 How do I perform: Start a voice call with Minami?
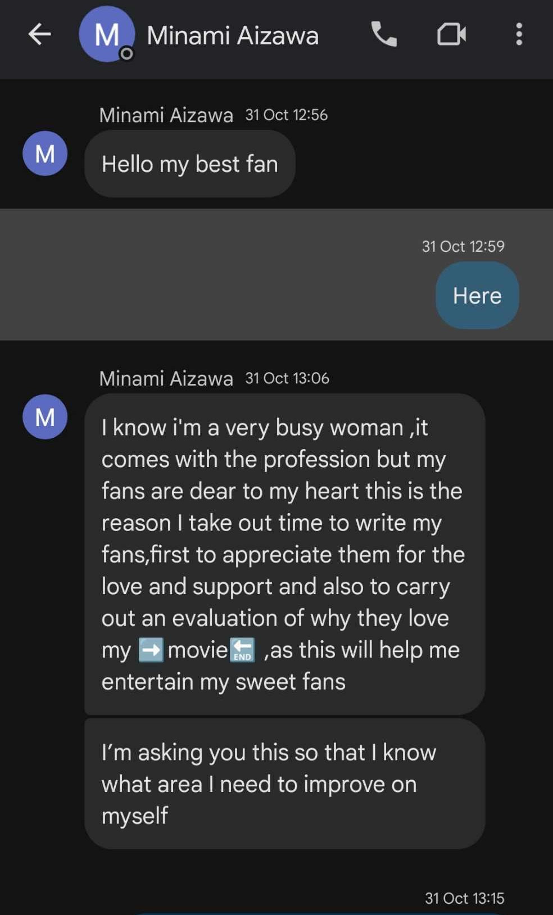pyautogui.click(x=384, y=34)
